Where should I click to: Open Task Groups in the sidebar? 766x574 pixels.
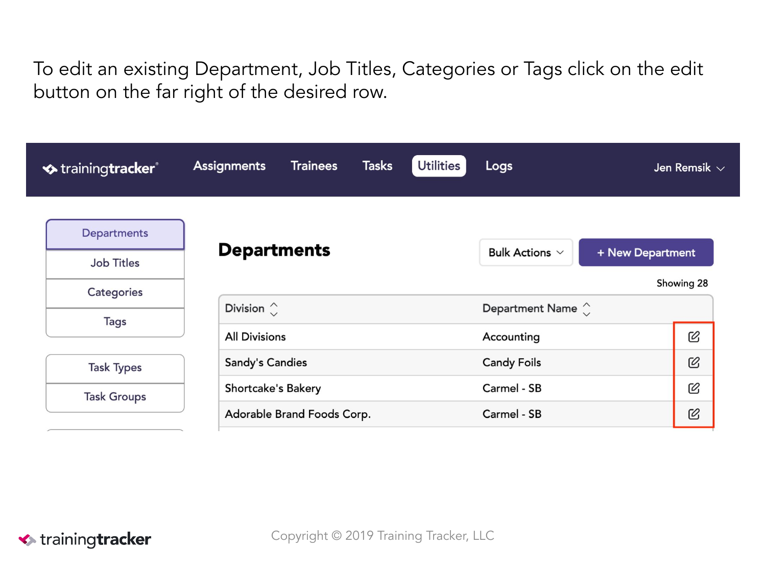click(x=115, y=397)
